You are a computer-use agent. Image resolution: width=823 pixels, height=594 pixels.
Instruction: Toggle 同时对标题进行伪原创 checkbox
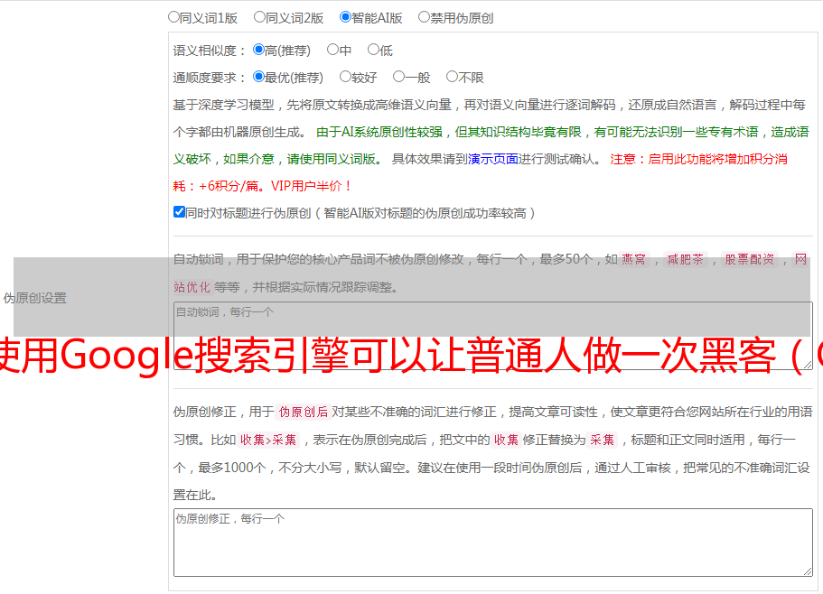coord(179,212)
